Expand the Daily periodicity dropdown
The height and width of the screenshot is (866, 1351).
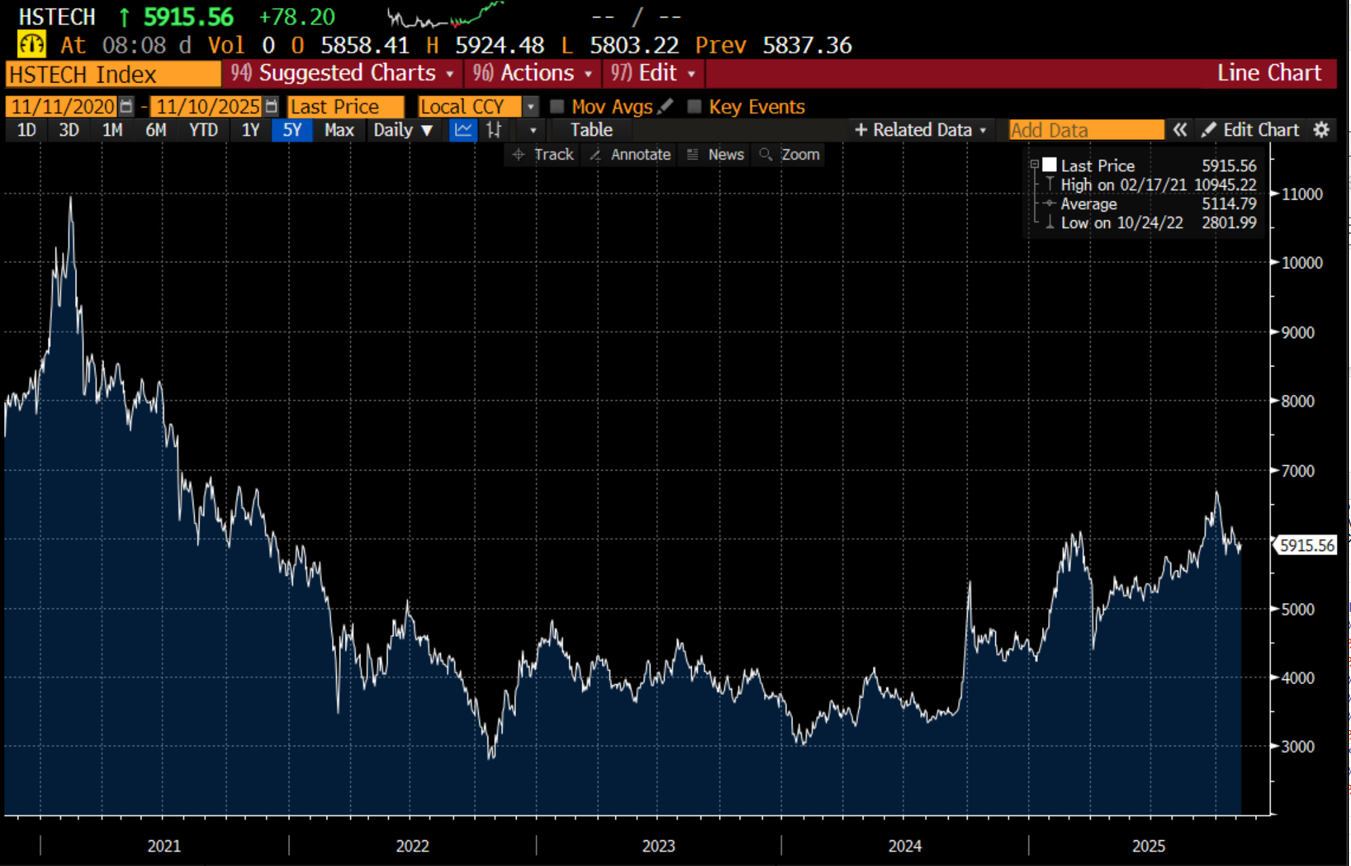(403, 130)
